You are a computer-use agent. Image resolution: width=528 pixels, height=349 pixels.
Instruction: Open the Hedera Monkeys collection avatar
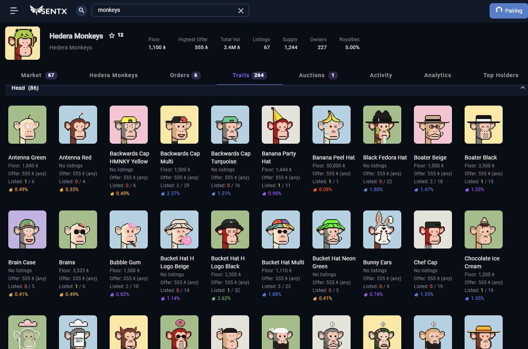[22, 43]
